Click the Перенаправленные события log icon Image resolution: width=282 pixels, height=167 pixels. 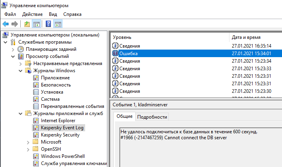pos(36,106)
